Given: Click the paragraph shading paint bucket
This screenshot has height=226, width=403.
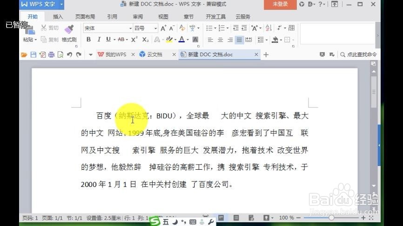Looking at the screenshot, I should coord(275,40).
